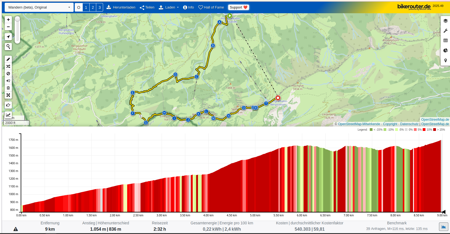Click the trash icon to clear route
Screen dimensions: 450x234
coord(8,88)
